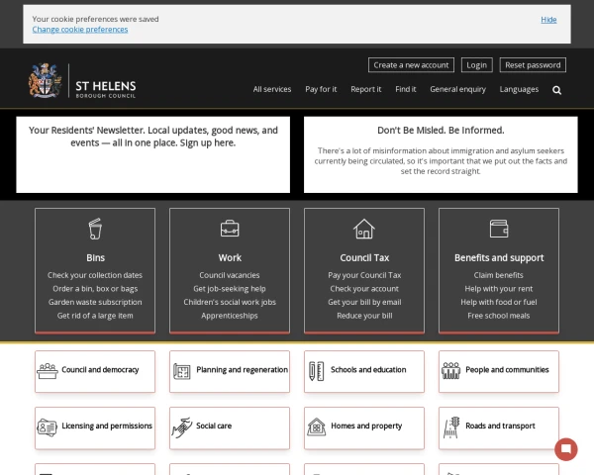The width and height of the screenshot is (594, 475).
Task: Click the Schools and education pencil icon
Action: click(317, 371)
